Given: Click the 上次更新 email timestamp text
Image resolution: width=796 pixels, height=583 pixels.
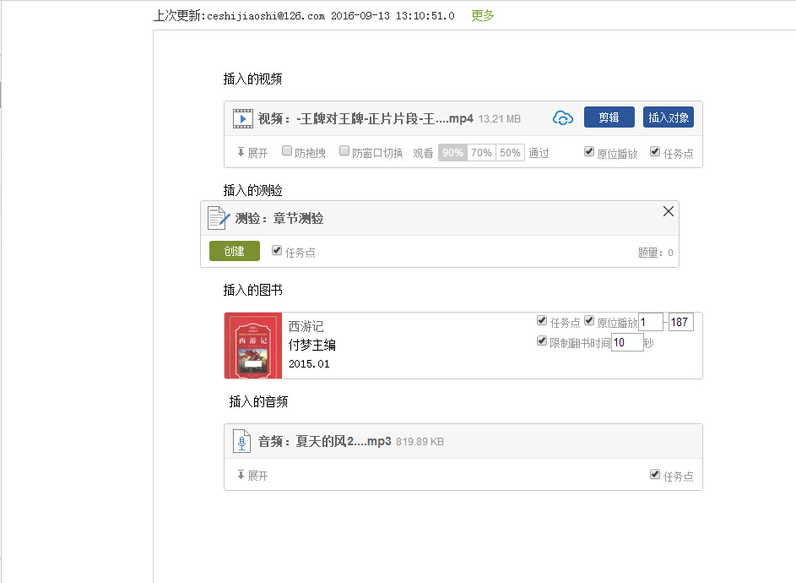Looking at the screenshot, I should point(304,16).
